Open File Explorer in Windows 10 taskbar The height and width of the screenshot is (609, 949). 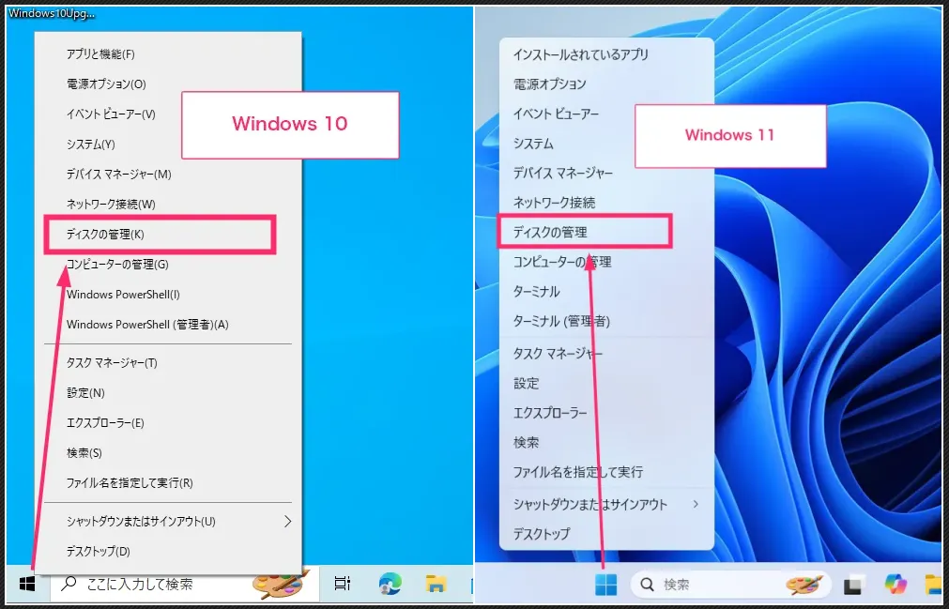(x=436, y=584)
